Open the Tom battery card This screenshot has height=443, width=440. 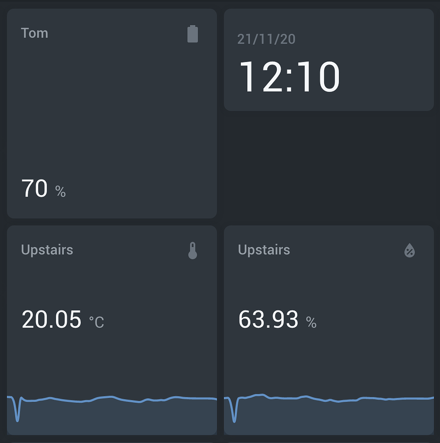point(111,111)
